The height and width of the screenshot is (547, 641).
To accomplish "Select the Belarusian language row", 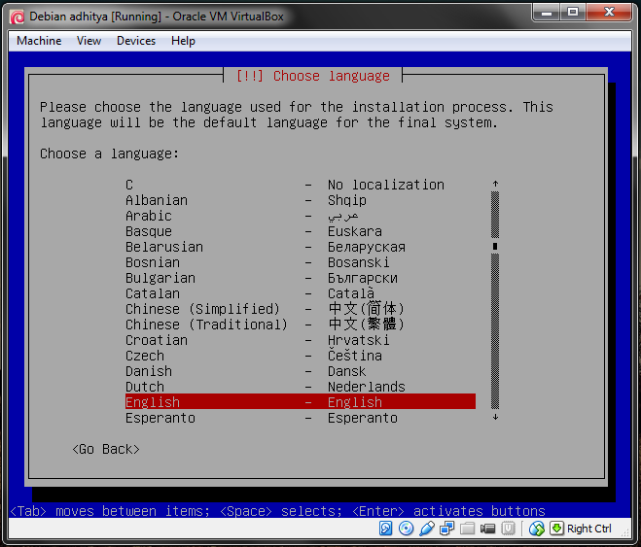I will pyautogui.click(x=300, y=247).
